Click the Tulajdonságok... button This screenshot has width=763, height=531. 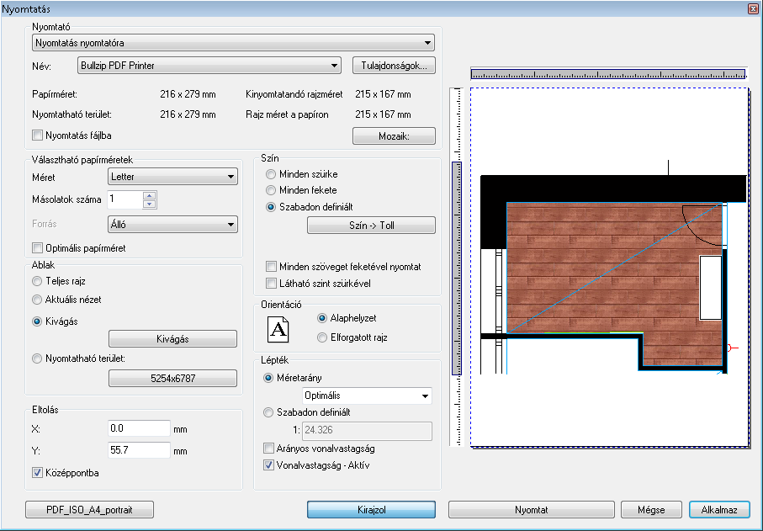coord(394,65)
